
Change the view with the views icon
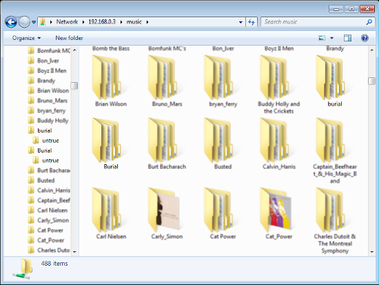coord(322,38)
